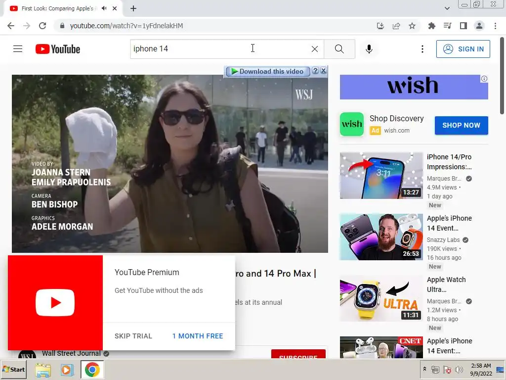Close the First Look tab
The width and height of the screenshot is (506, 380).
tap(115, 8)
